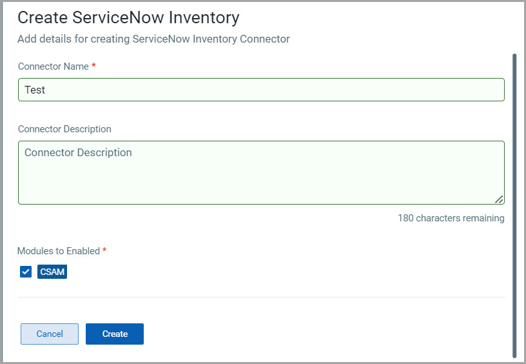
Task: Click the Connector Name input field
Action: coord(261,90)
